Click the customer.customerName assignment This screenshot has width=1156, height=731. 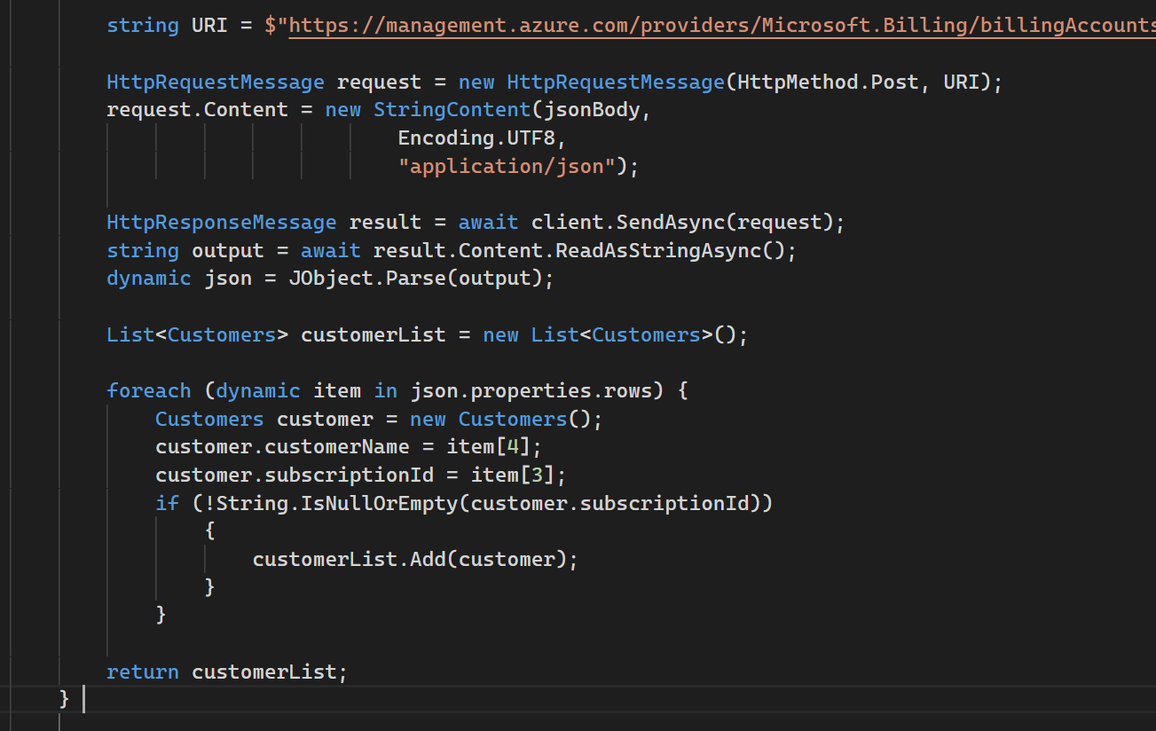282,446
